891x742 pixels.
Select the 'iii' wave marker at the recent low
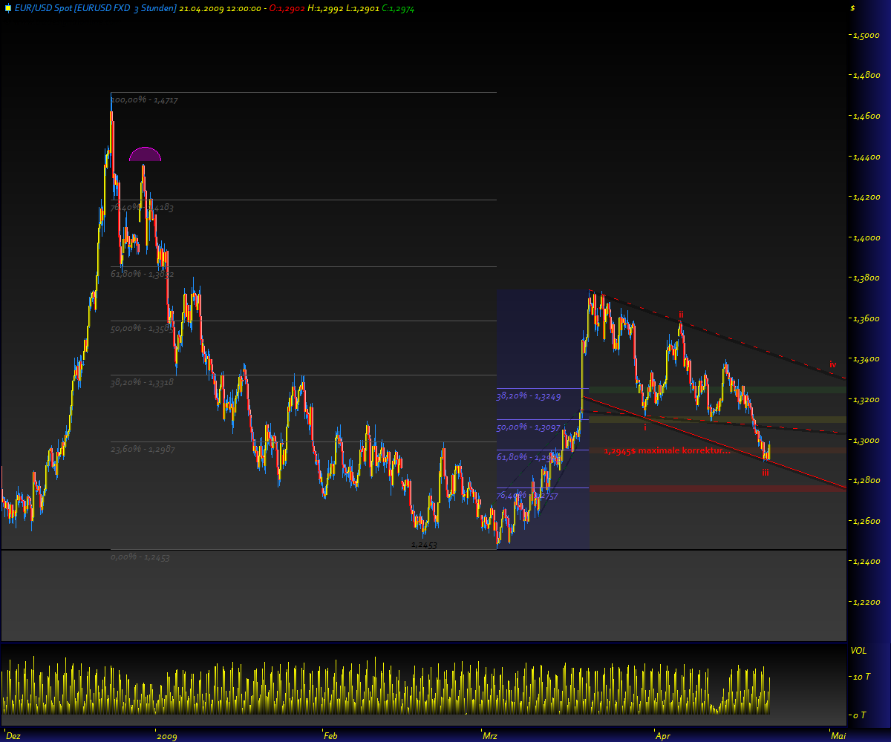(766, 472)
